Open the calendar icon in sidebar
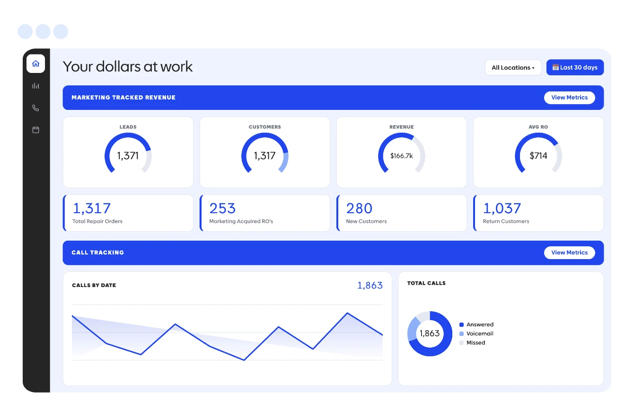Screen dimensions: 634x414 pyautogui.click(x=35, y=129)
